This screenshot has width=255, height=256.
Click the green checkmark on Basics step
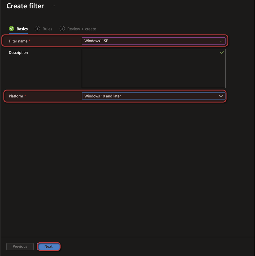tap(11, 29)
